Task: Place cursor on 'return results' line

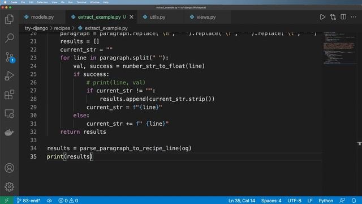Action: tap(83, 132)
